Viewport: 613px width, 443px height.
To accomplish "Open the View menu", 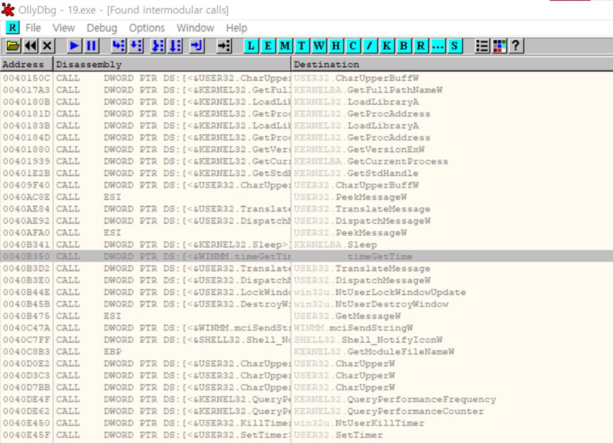I will tap(64, 28).
